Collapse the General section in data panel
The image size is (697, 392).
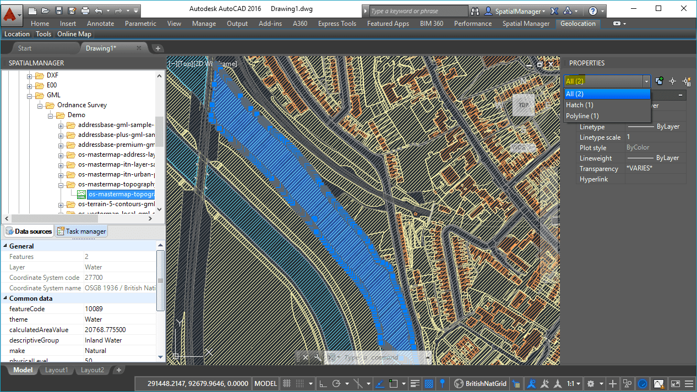(x=6, y=246)
